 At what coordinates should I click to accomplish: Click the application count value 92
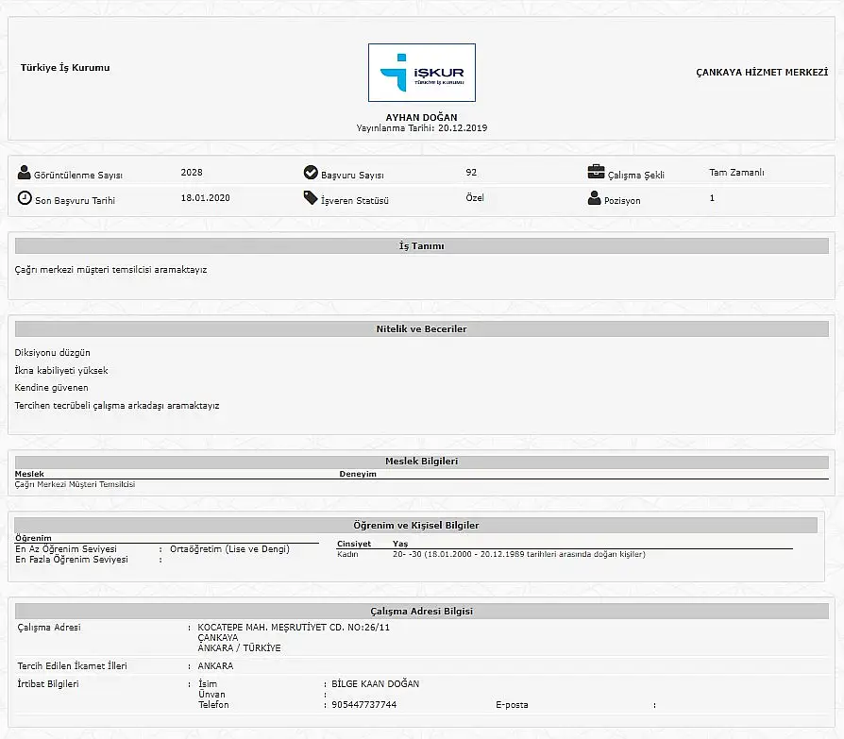pos(471,172)
